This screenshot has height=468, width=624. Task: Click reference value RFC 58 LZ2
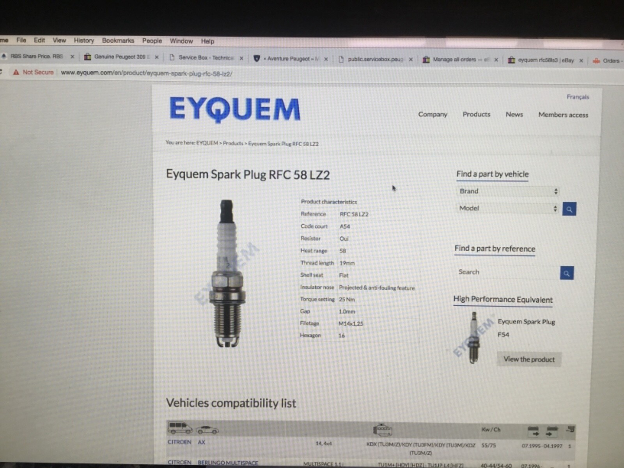pyautogui.click(x=354, y=214)
